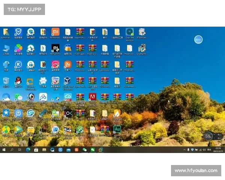Click the 59% memory usage floating widget
Image resolution: width=225 pixels, height=180 pixels.
208,136
